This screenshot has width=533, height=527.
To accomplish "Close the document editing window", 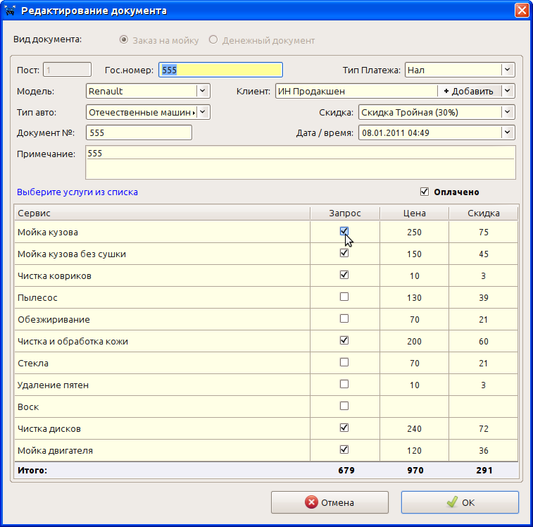I will 521,11.
